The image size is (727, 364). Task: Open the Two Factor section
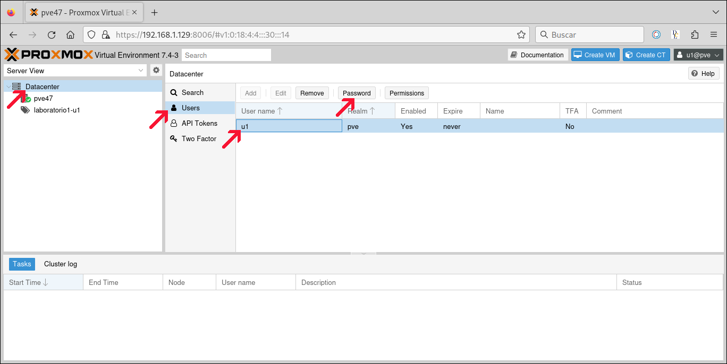(200, 138)
